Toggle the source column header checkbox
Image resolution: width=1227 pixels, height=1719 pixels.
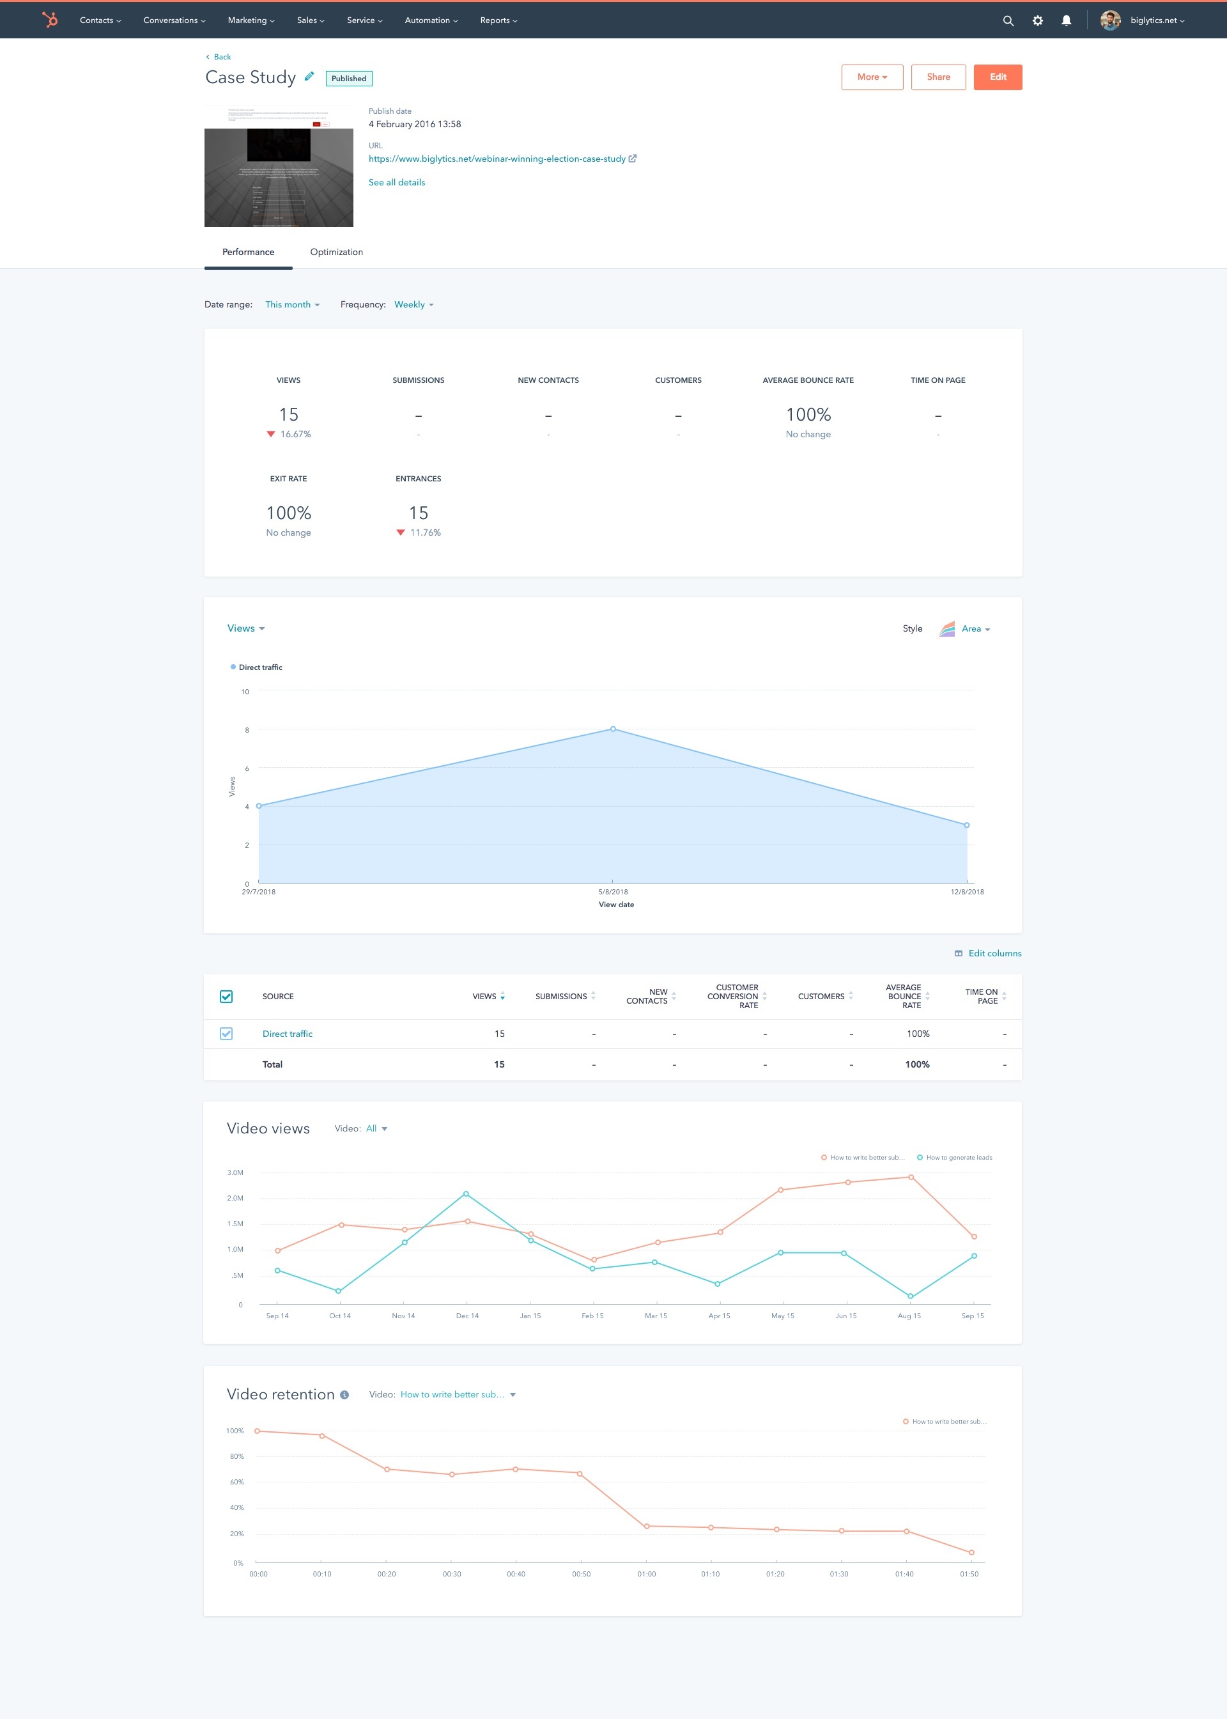tap(226, 997)
